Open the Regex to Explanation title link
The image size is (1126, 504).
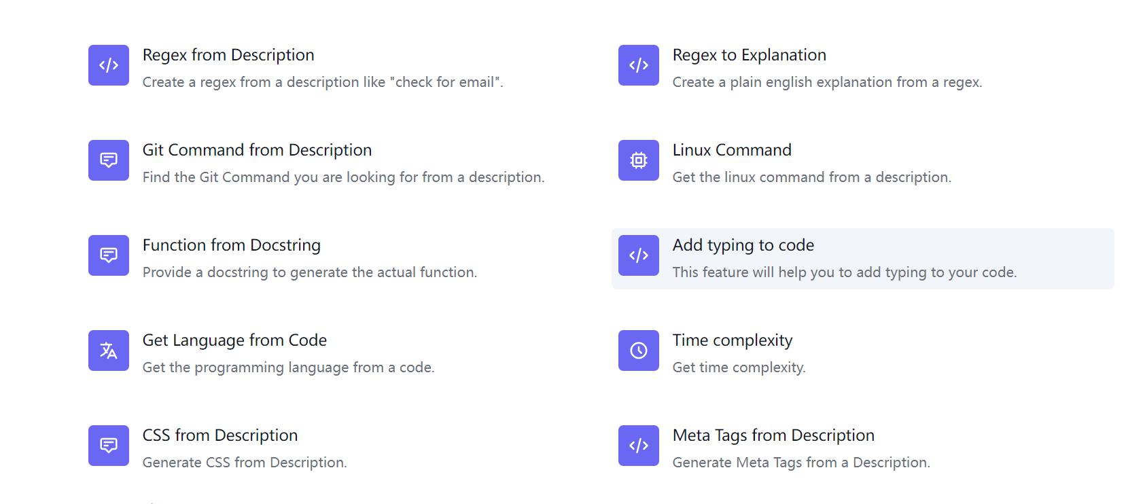tap(749, 55)
